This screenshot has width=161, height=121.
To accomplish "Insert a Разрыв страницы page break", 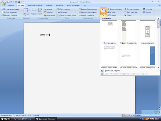I will tap(9, 15).
